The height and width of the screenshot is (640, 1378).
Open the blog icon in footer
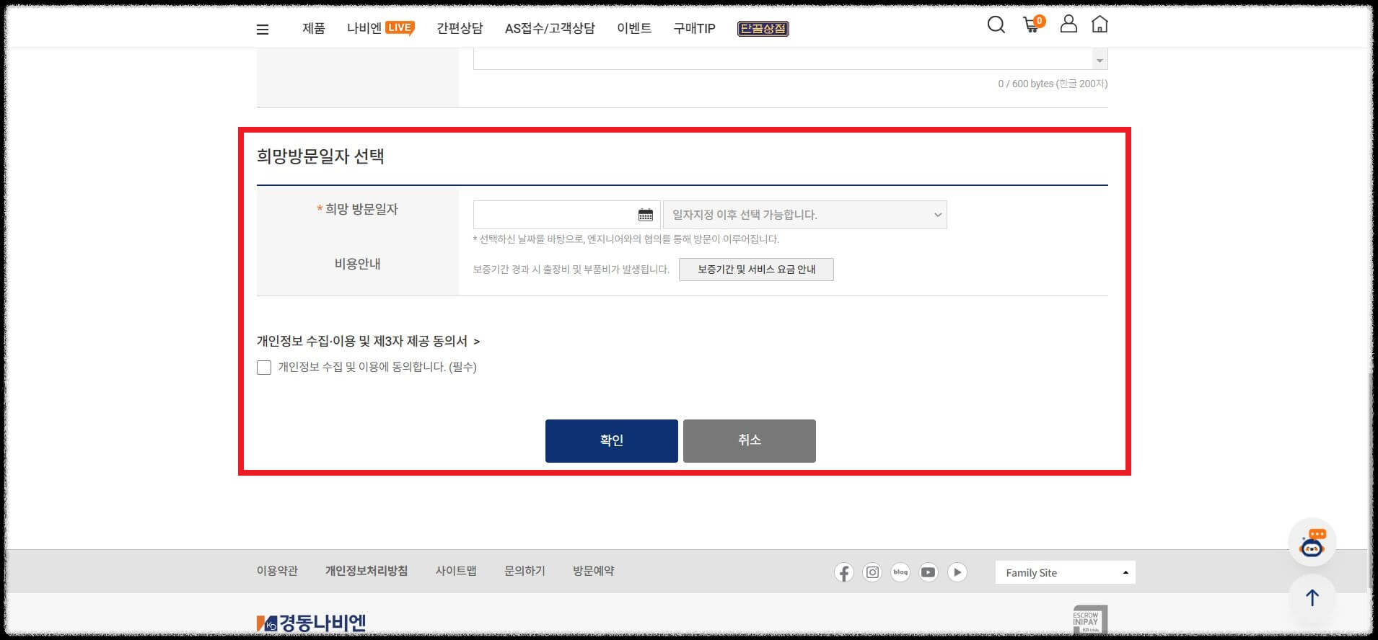click(900, 572)
